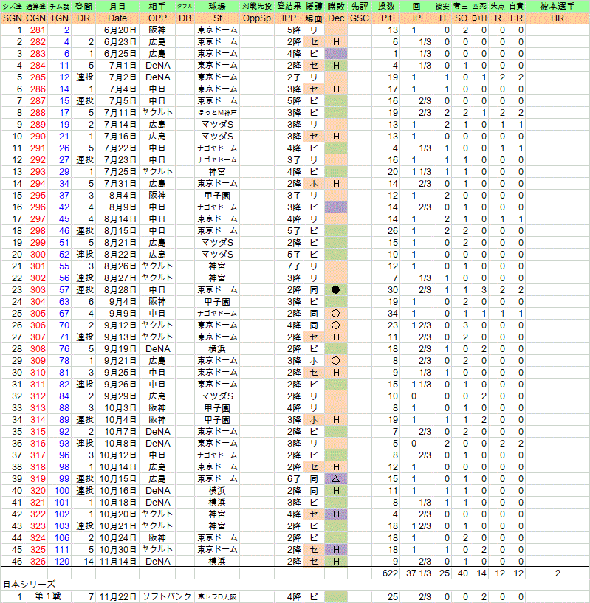
Task: Click the date cell 9月29日
Action: [120, 396]
